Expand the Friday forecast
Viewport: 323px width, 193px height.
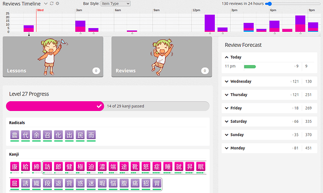[269, 108]
